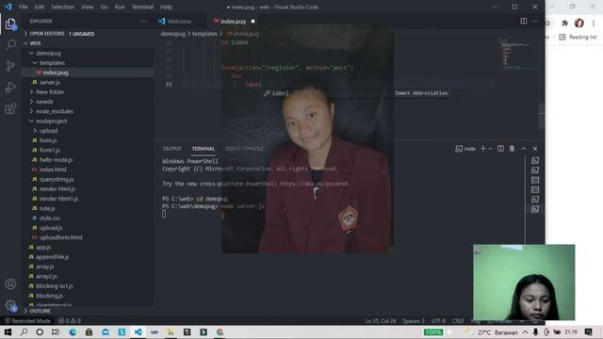The height and width of the screenshot is (339, 603).
Task: Open the Terminal menu
Action: click(x=142, y=7)
